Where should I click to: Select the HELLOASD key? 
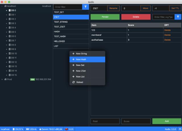click(x=71, y=41)
